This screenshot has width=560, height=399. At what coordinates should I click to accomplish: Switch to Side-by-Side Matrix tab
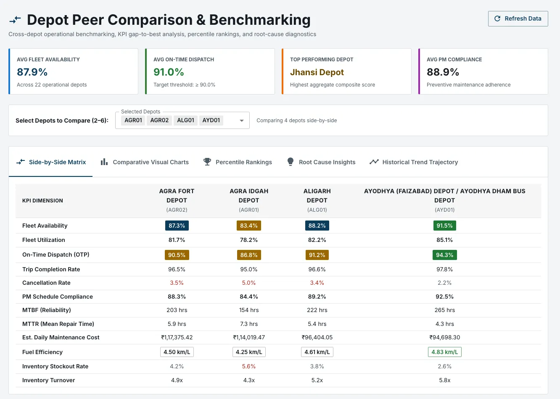(x=51, y=162)
